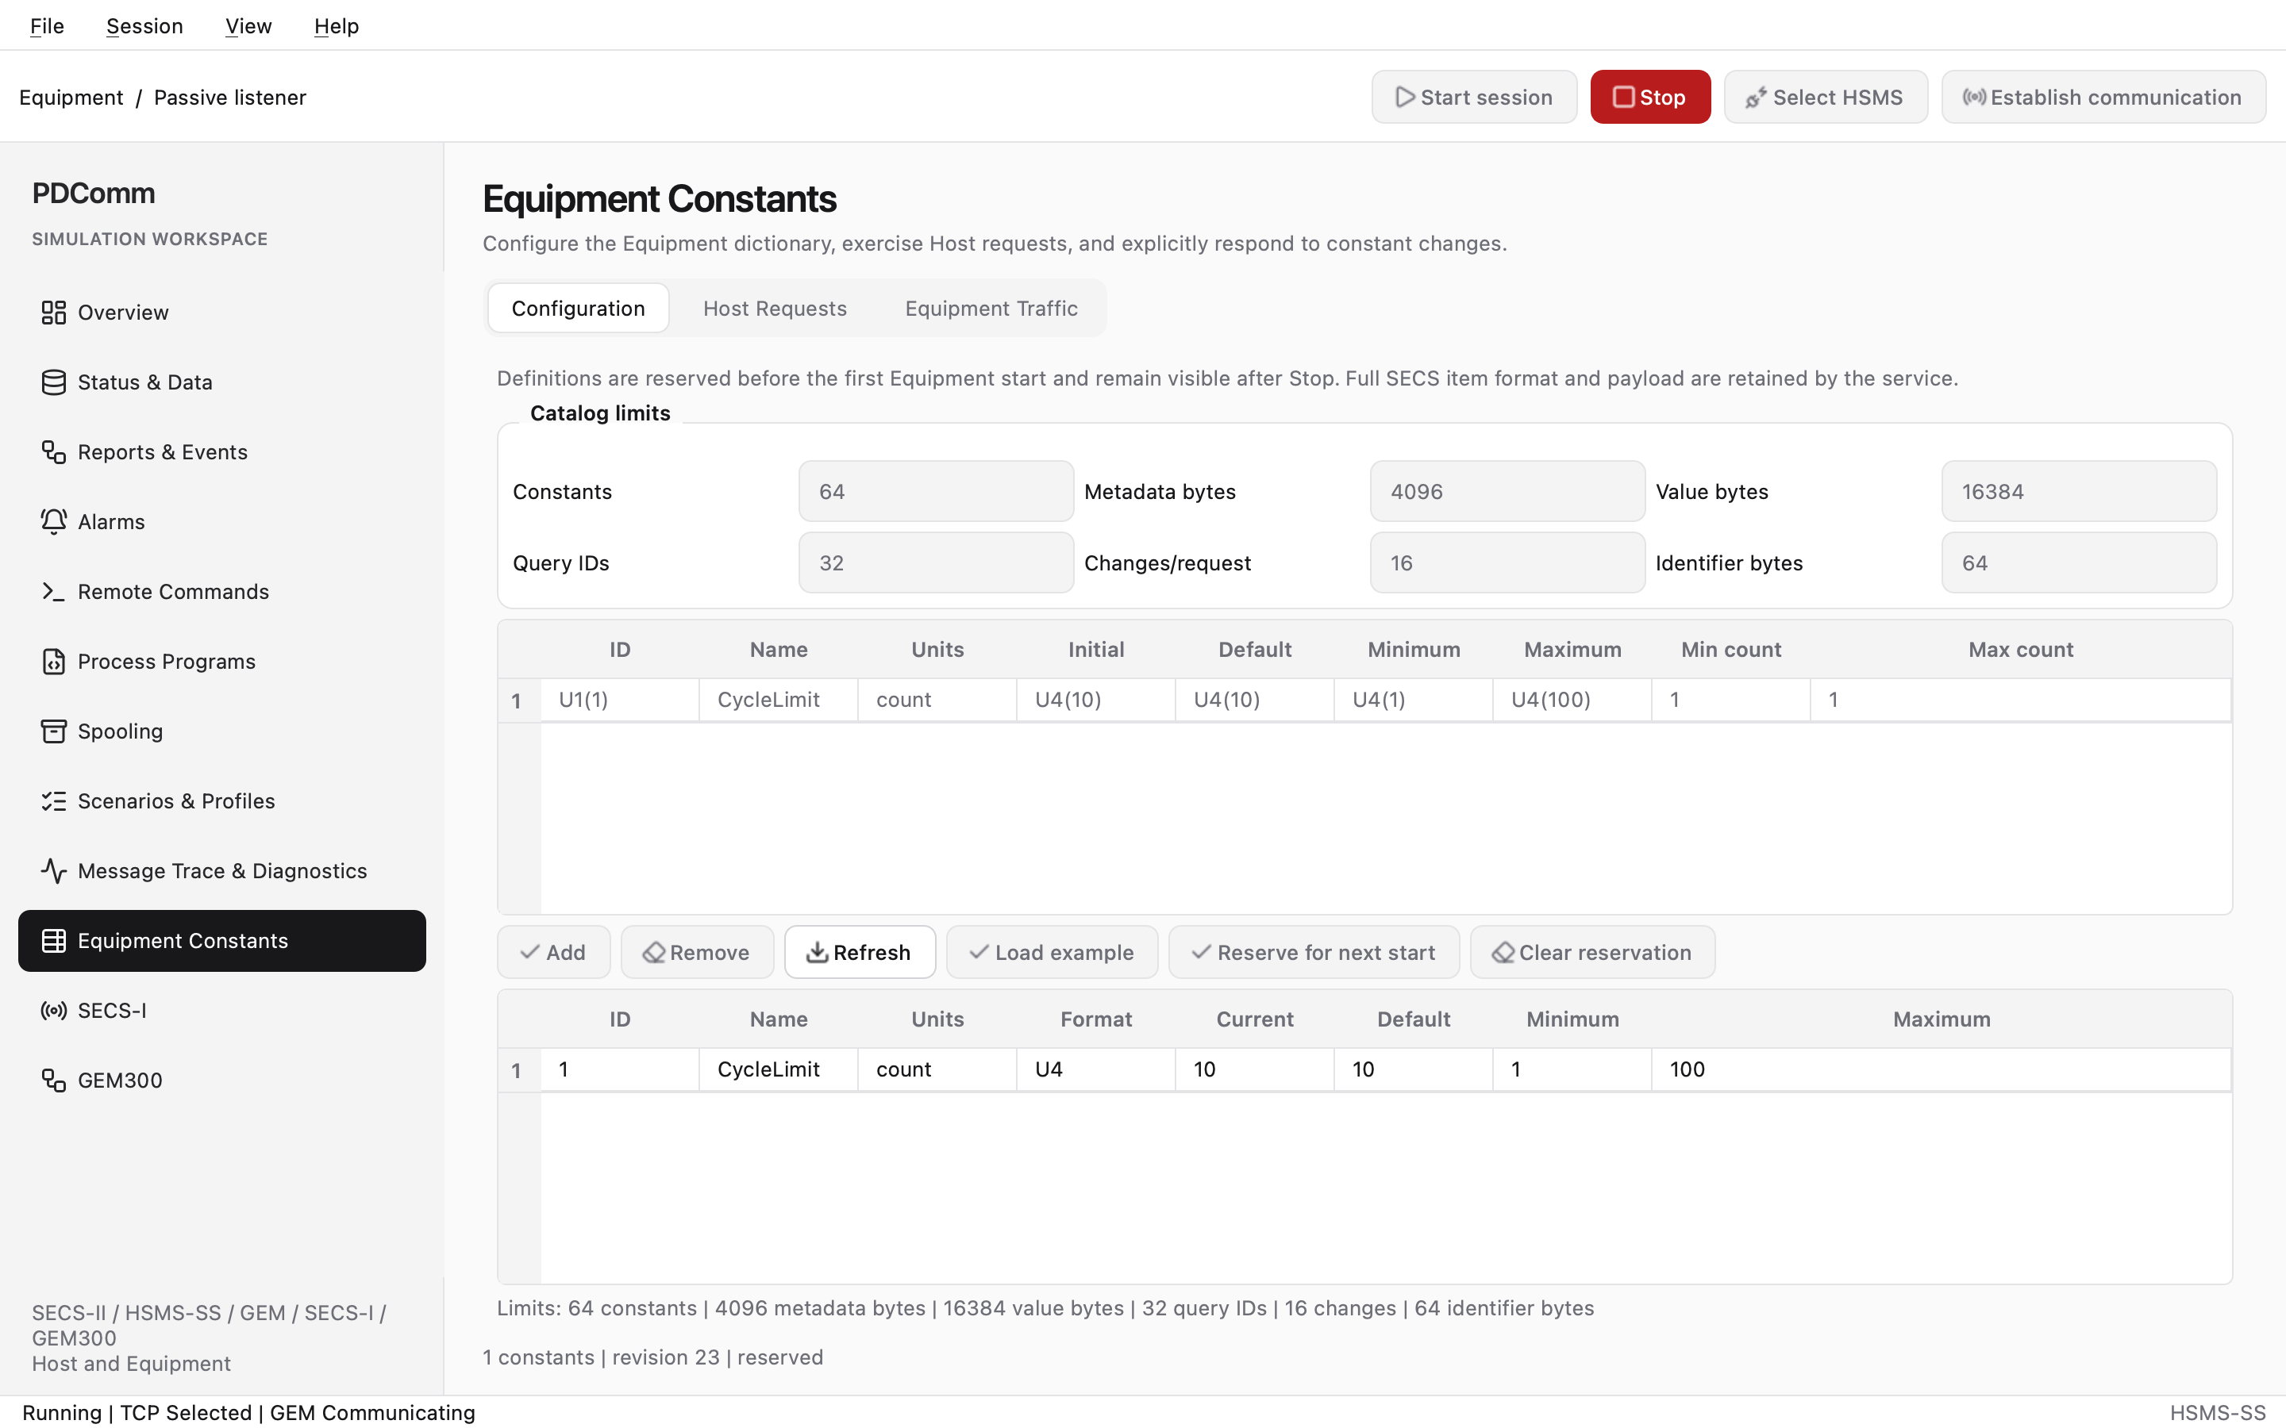Click the Max count column header
Viewport: 2286px width, 1428px height.
point(2021,650)
